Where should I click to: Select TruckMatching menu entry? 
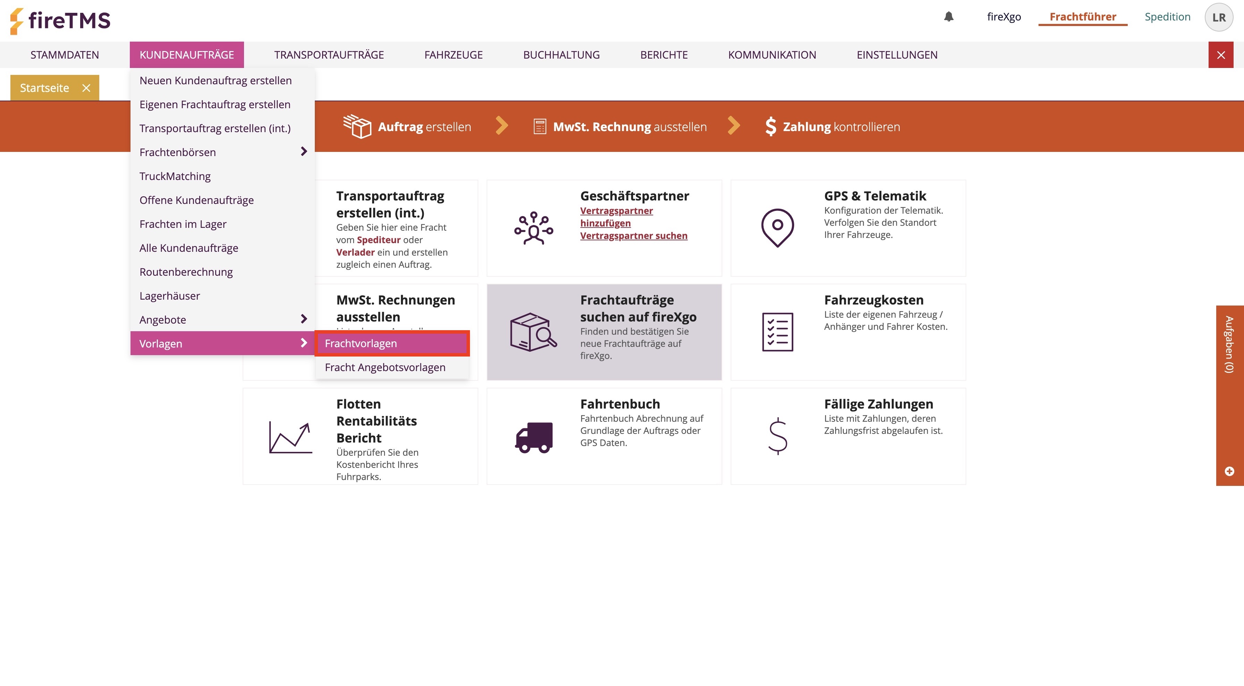[x=222, y=176]
